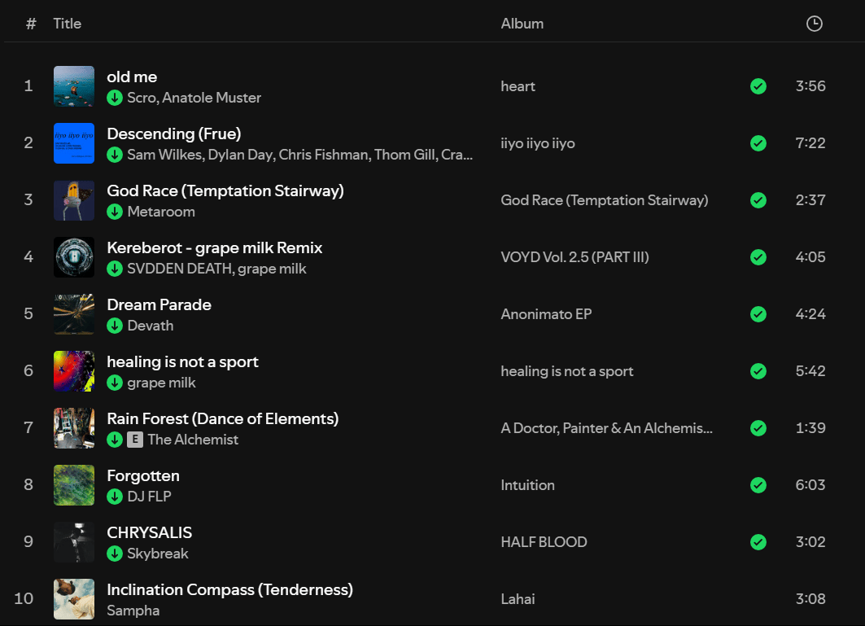Click the duration clock icon column header
The width and height of the screenshot is (865, 626).
[x=815, y=24]
